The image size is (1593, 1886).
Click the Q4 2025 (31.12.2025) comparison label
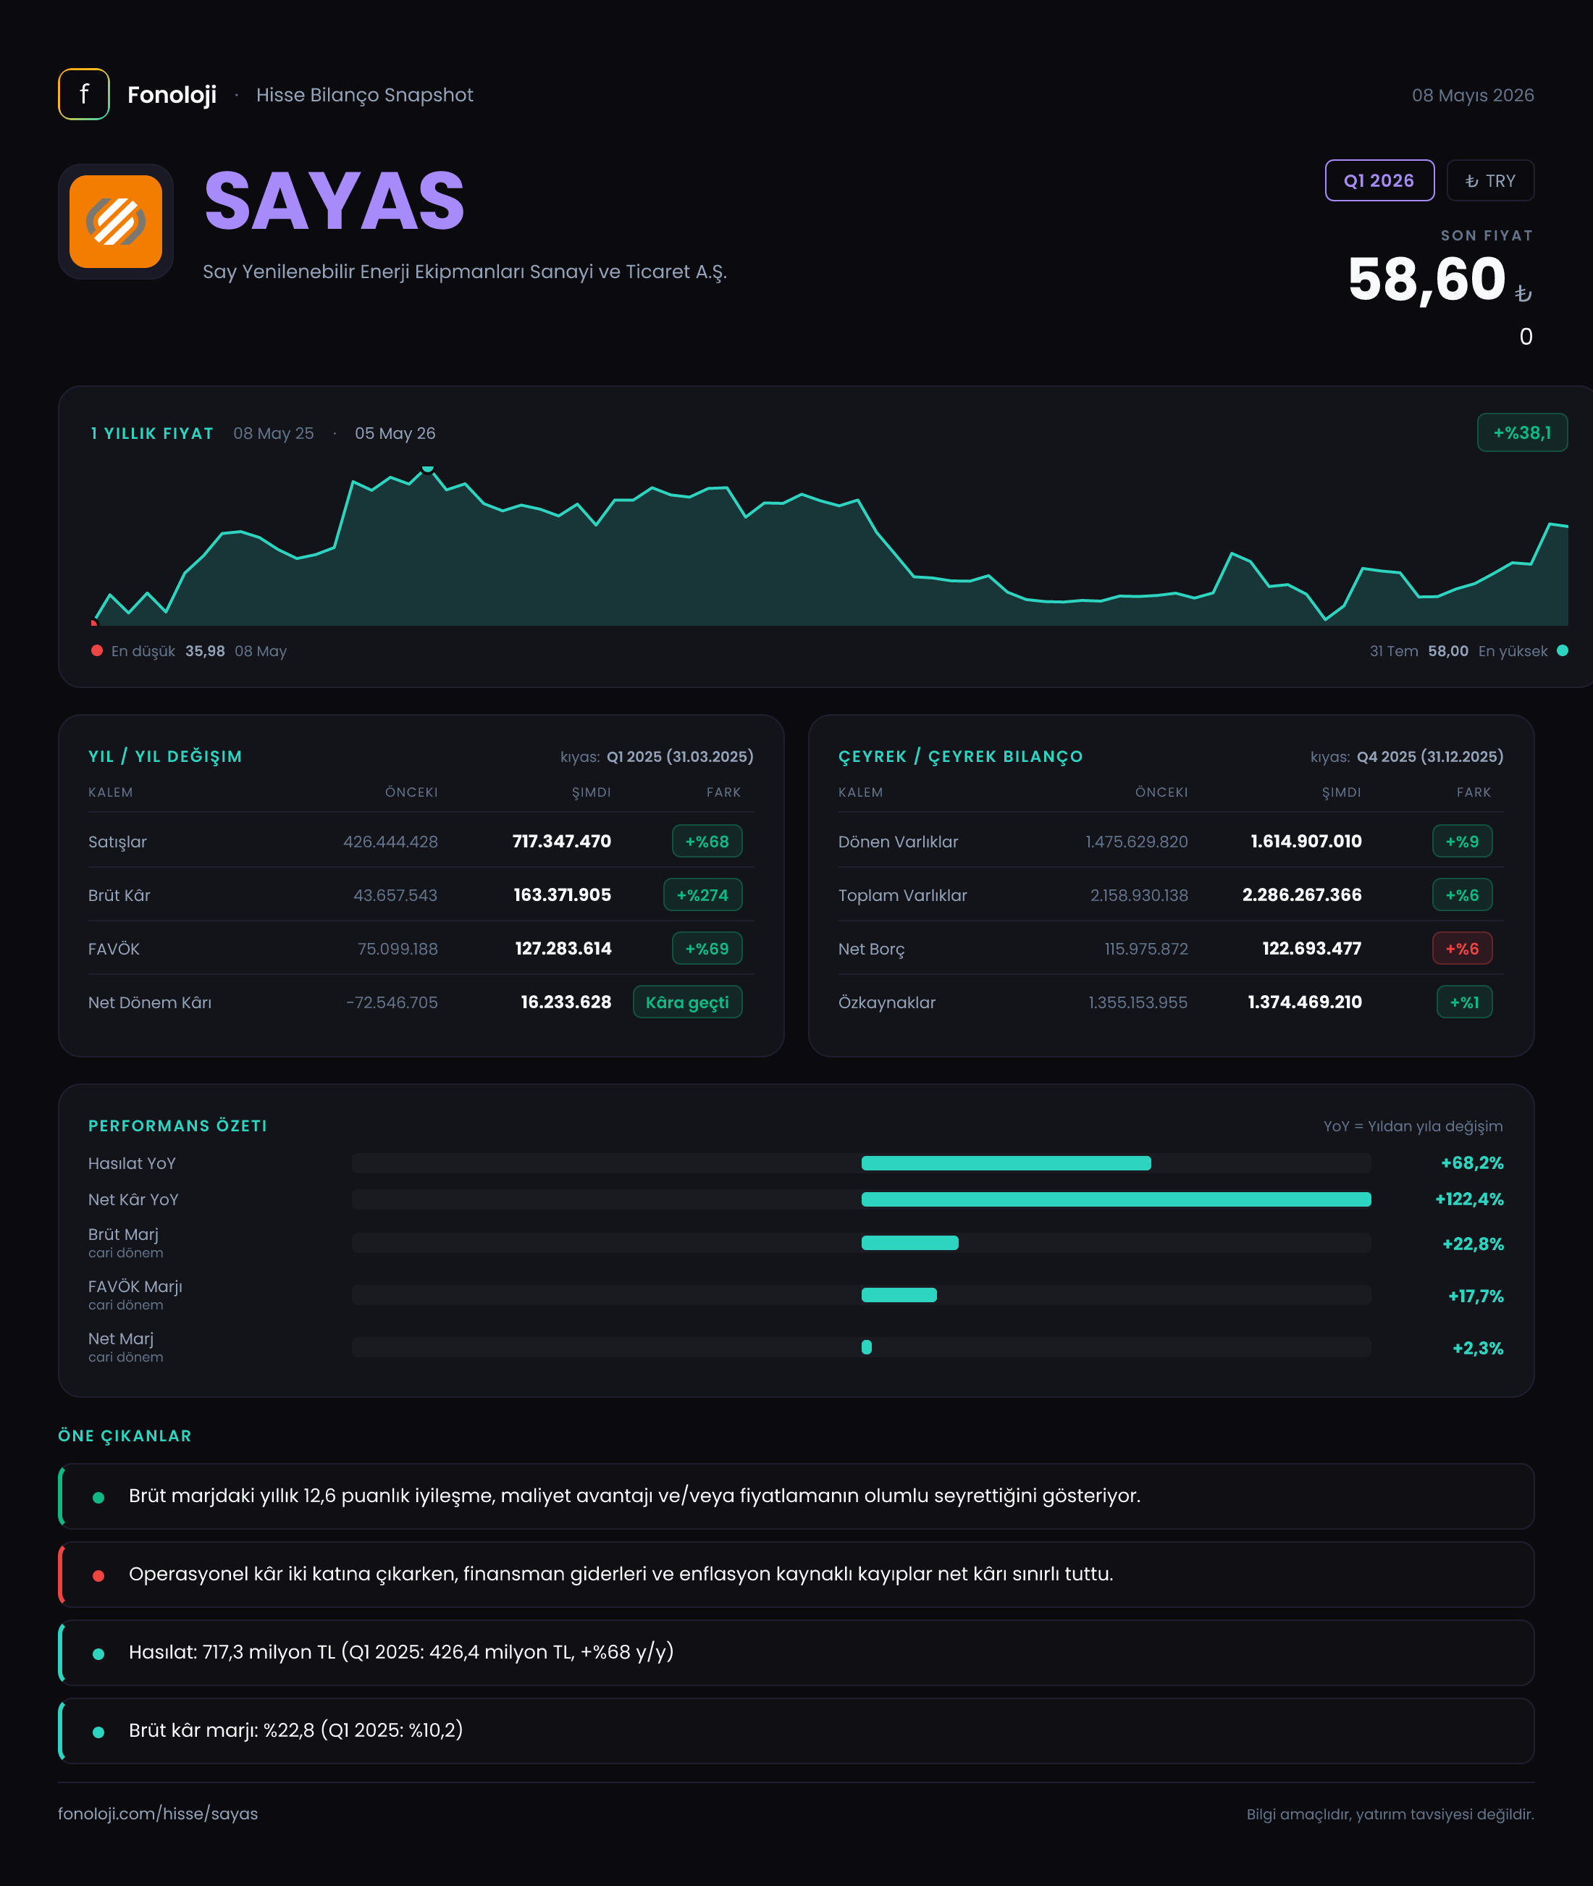[1431, 757]
